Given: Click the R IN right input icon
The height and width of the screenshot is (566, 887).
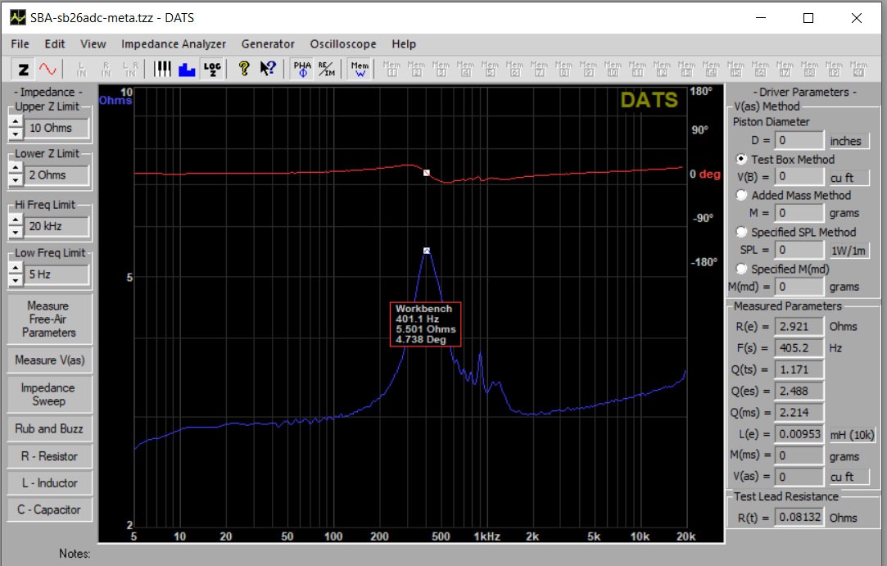Looking at the screenshot, I should pyautogui.click(x=106, y=69).
